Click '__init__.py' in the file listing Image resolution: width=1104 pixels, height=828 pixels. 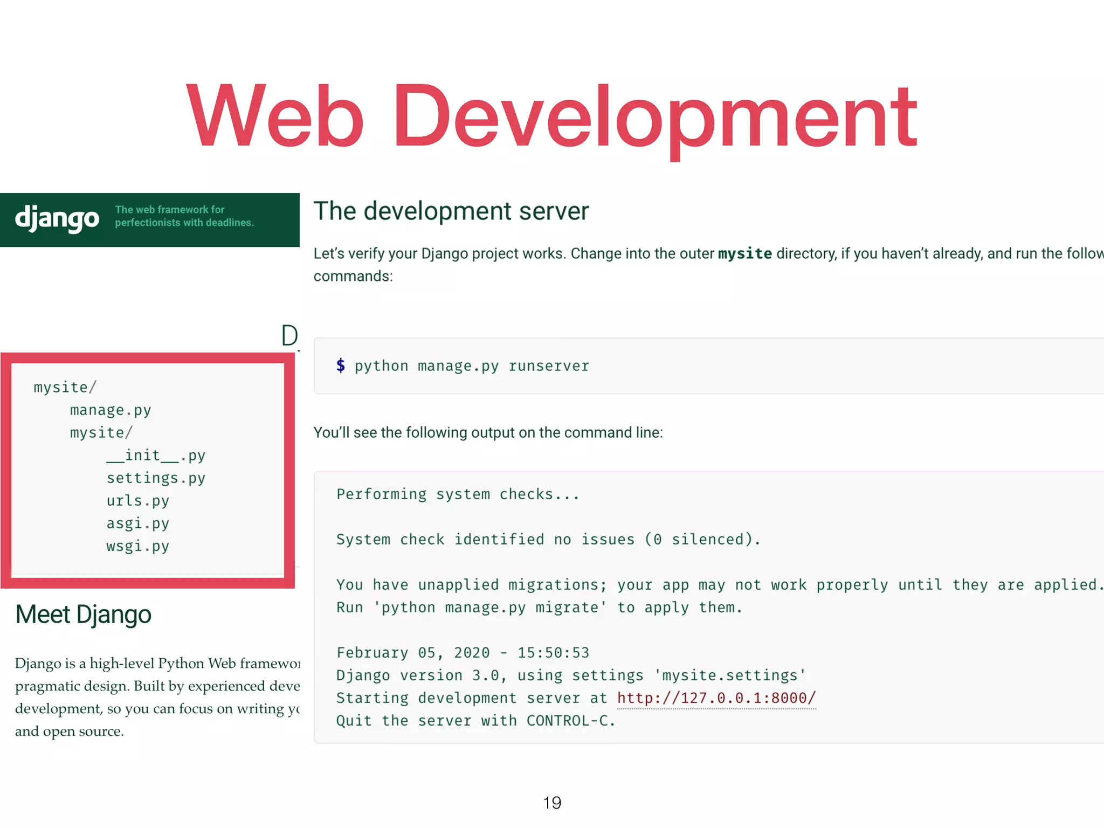pyautogui.click(x=156, y=456)
